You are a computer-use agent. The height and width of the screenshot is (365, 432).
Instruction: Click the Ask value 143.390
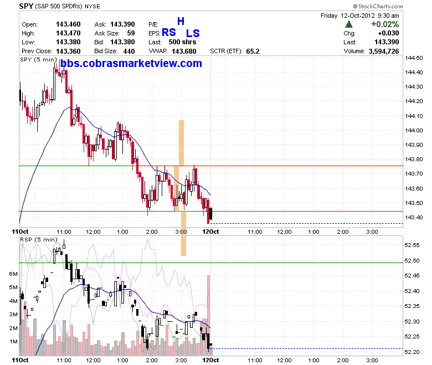pos(122,24)
